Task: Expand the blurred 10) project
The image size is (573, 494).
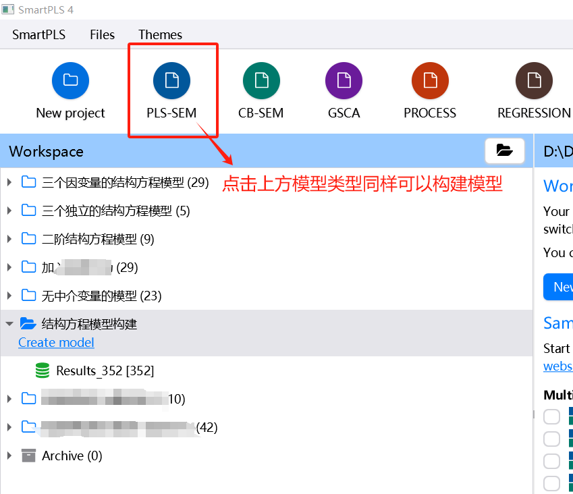Action: [9, 399]
